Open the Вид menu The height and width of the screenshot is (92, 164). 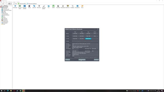pyautogui.click(x=4, y=2)
